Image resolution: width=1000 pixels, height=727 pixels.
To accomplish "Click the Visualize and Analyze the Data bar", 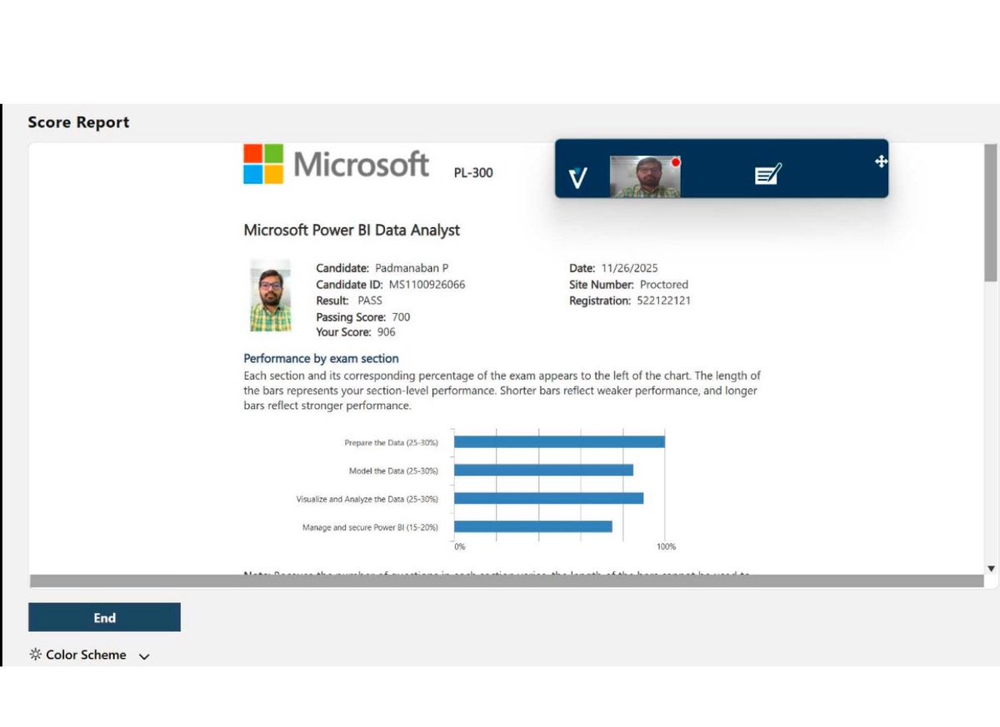I will tap(548, 498).
